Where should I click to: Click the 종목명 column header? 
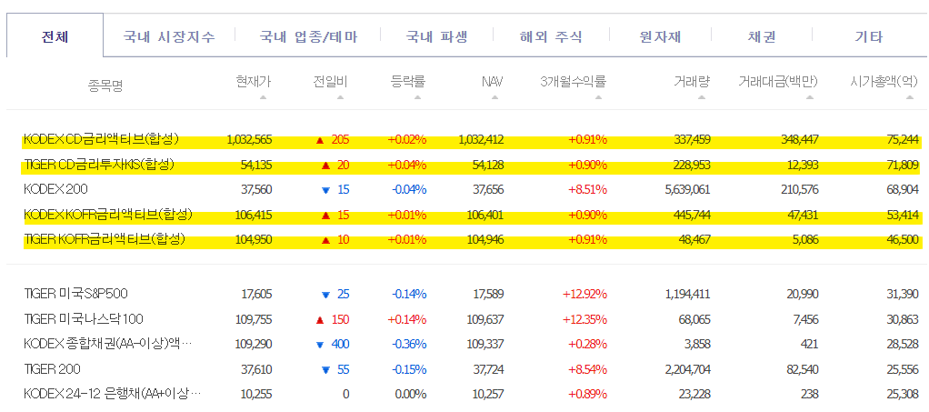pos(105,86)
